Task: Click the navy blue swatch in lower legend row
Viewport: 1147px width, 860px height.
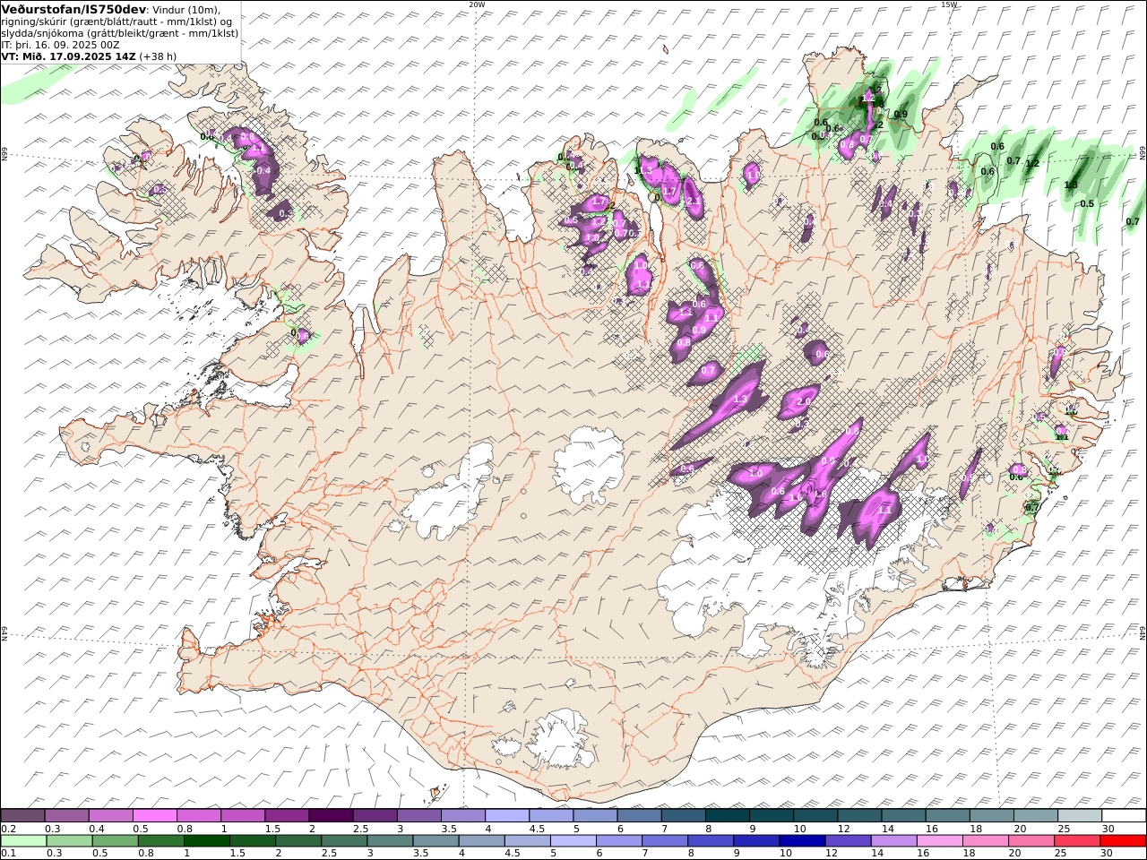Action: [801, 841]
